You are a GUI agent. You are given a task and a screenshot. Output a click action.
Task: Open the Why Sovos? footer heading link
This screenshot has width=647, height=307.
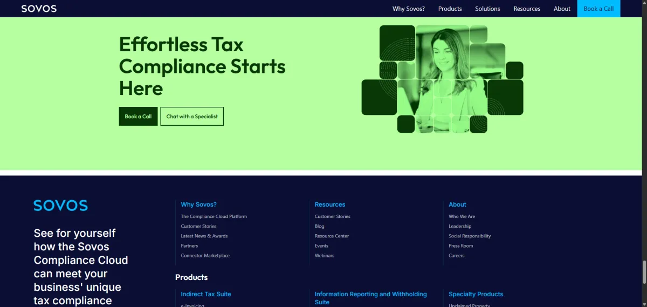click(x=198, y=204)
